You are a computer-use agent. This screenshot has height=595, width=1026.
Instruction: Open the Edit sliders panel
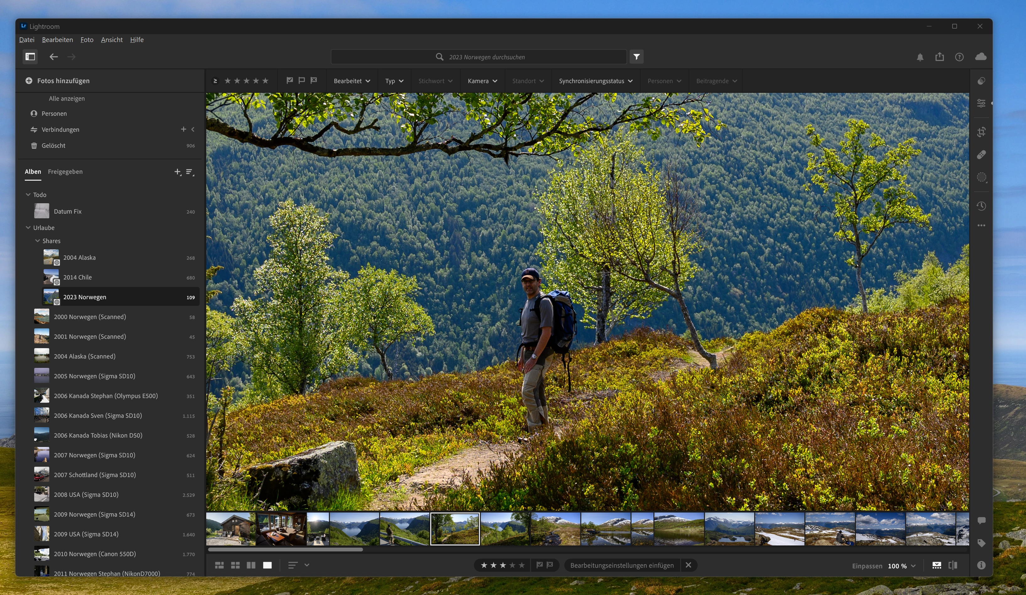[x=981, y=104]
